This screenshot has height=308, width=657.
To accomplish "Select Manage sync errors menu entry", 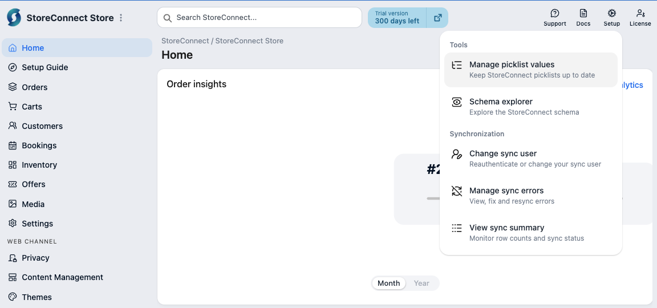I will 531,196.
